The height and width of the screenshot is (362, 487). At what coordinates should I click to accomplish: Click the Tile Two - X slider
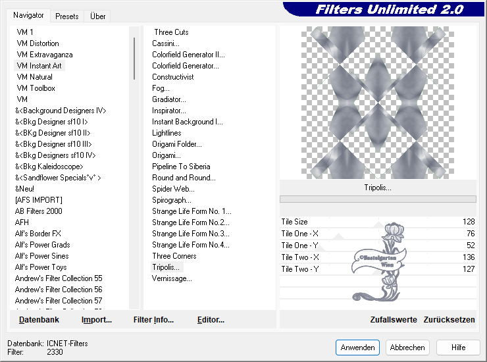pos(378,258)
